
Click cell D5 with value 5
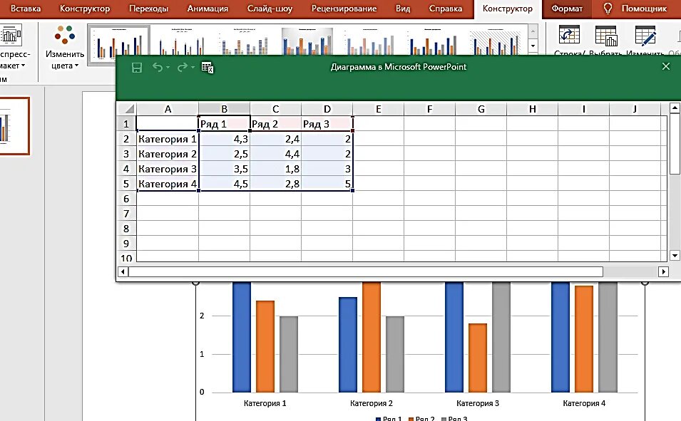pyautogui.click(x=327, y=184)
